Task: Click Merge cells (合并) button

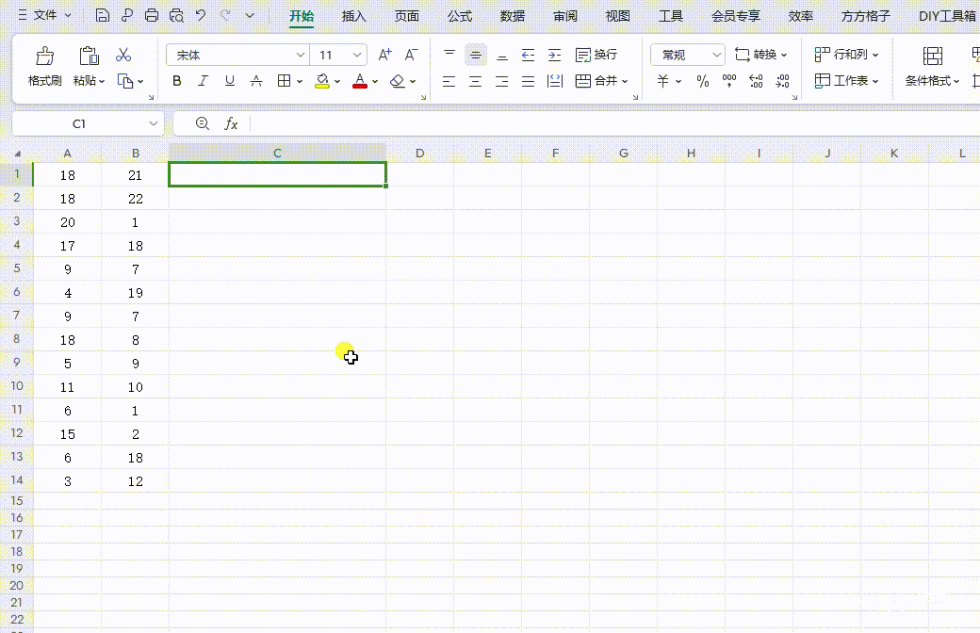Action: pyautogui.click(x=596, y=81)
